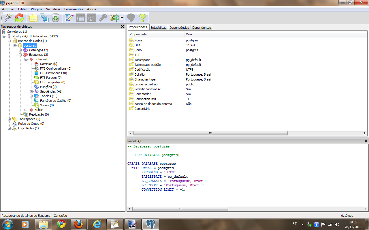Image resolution: width=369 pixels, height=230 pixels.
Task: Select the OID property row
Action: pyautogui.click(x=248, y=45)
